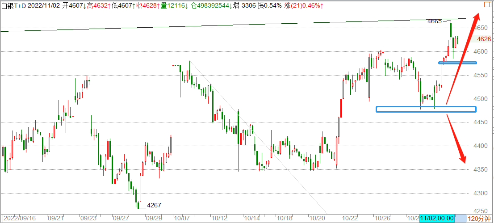Click the 10/14 date on time axis
The width and height of the screenshot is (494, 223).
coord(252,218)
